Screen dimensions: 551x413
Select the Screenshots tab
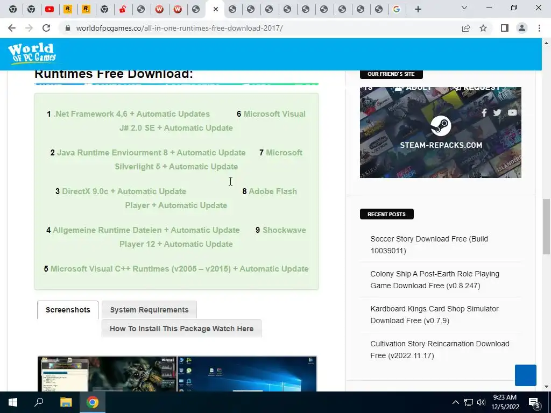click(x=68, y=310)
